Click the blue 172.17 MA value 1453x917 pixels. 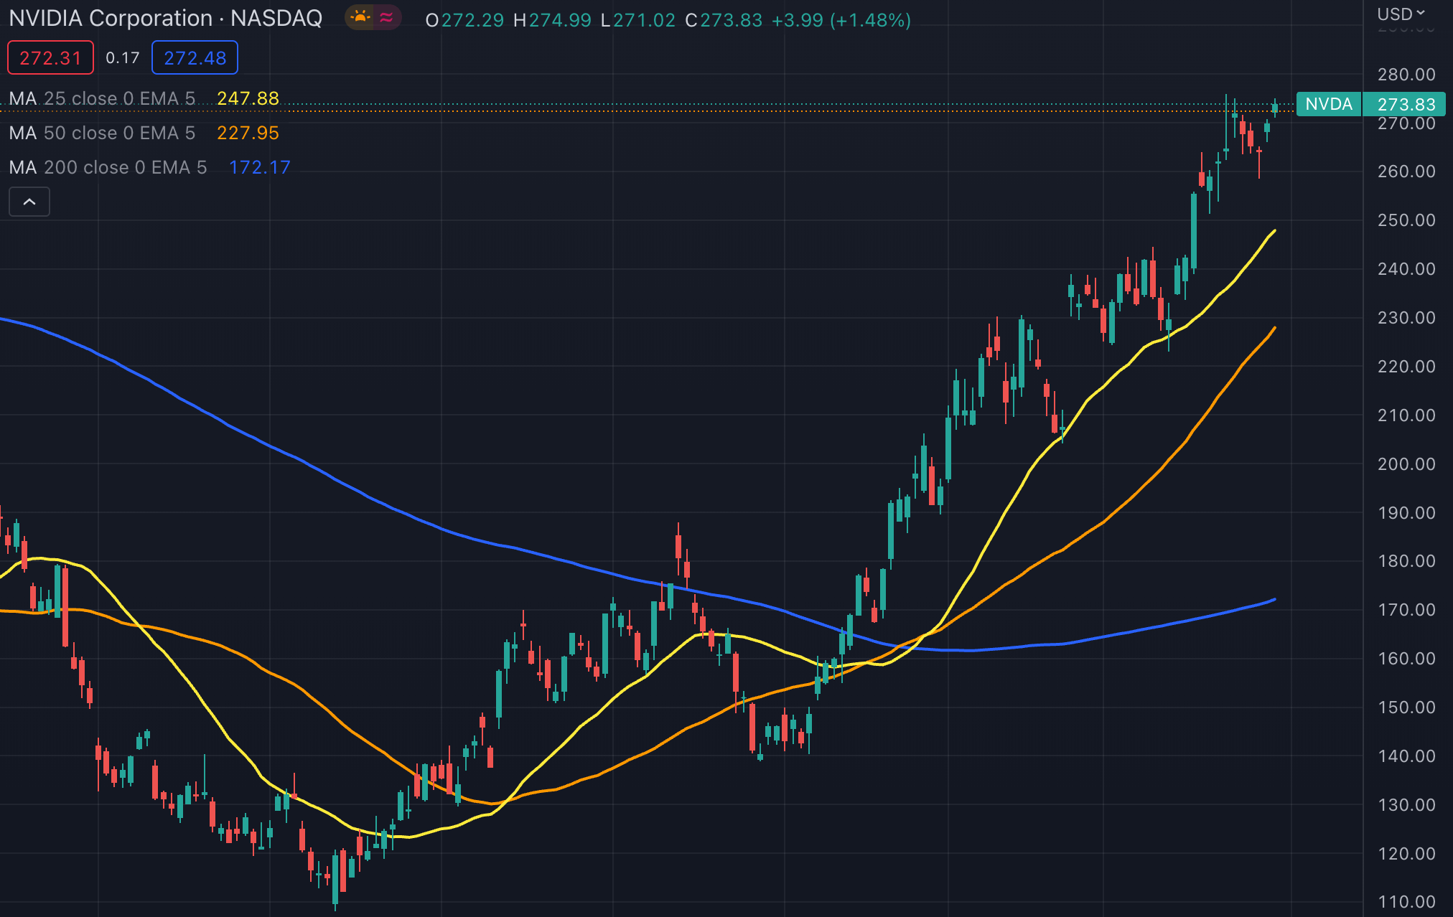tap(259, 167)
